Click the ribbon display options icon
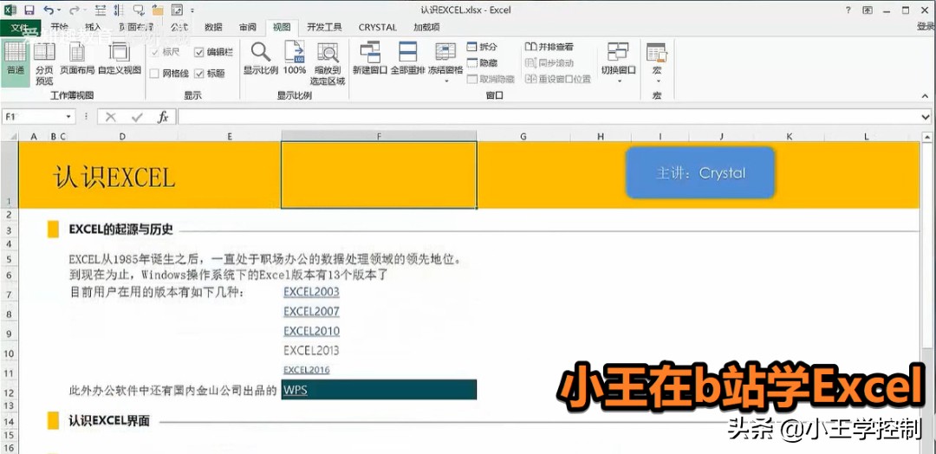The width and height of the screenshot is (936, 454). click(x=868, y=10)
